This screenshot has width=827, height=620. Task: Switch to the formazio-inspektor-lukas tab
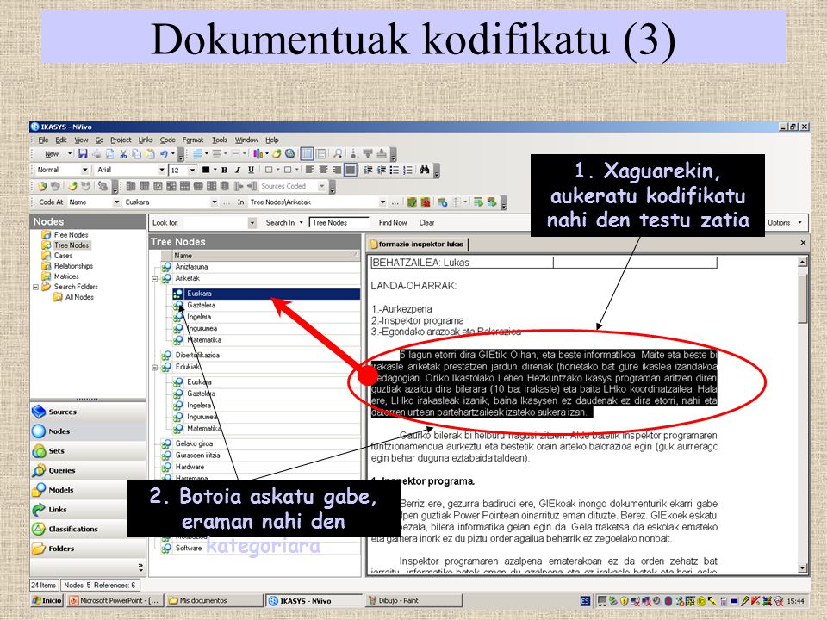[x=417, y=244]
